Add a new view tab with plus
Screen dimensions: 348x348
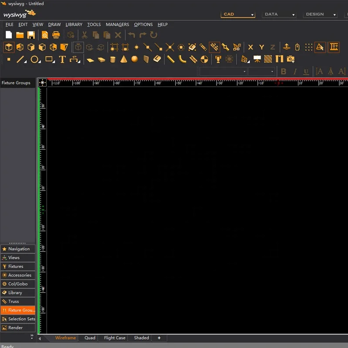[x=159, y=338]
